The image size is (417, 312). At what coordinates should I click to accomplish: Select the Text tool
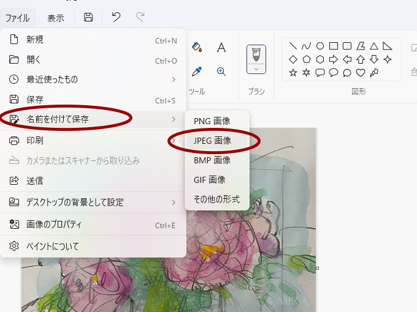click(x=221, y=47)
